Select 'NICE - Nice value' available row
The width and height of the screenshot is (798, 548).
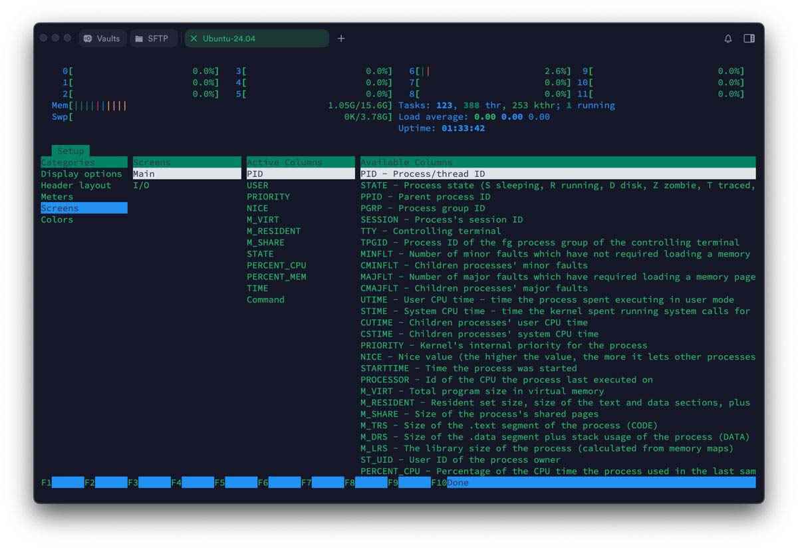tap(558, 356)
